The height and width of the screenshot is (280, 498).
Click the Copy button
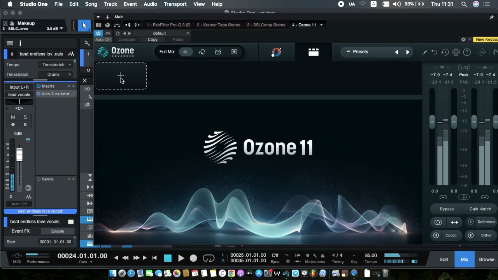(153, 40)
